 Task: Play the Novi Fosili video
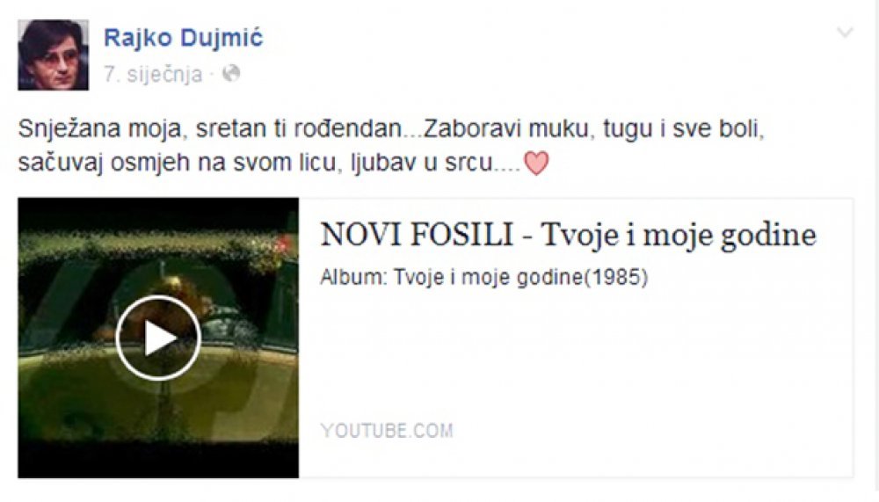click(x=158, y=338)
